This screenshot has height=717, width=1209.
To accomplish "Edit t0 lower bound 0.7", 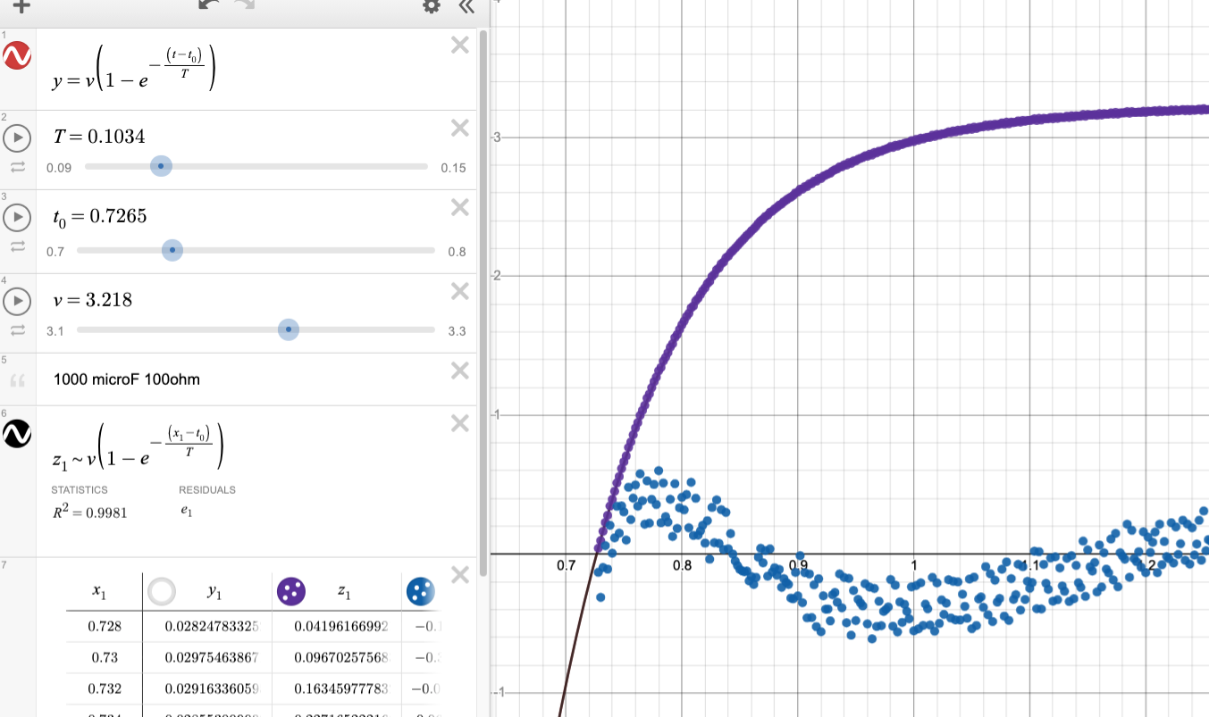I will [x=55, y=252].
